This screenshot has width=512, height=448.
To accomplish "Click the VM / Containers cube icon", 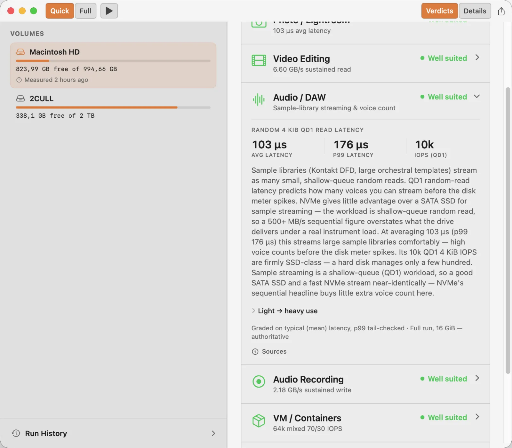I will pyautogui.click(x=259, y=420).
